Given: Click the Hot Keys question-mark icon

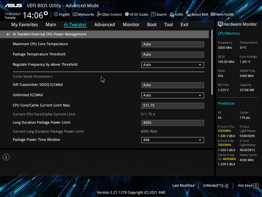Looking at the screenshot, I should 256,186.
